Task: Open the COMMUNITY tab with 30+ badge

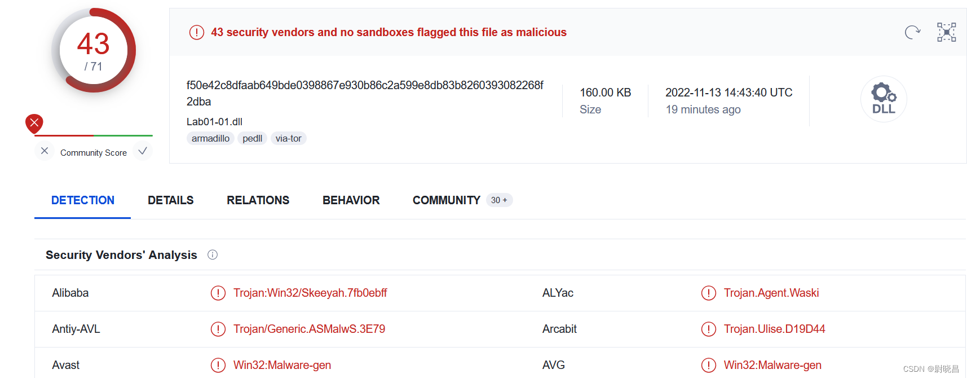Action: [x=446, y=200]
